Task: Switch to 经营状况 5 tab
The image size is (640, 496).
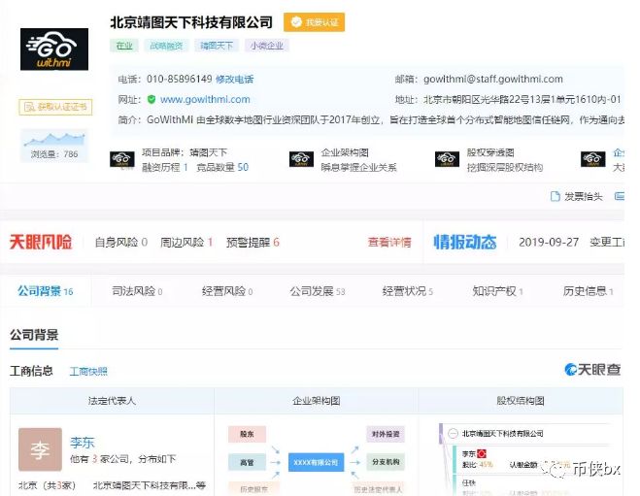Action: (x=407, y=291)
